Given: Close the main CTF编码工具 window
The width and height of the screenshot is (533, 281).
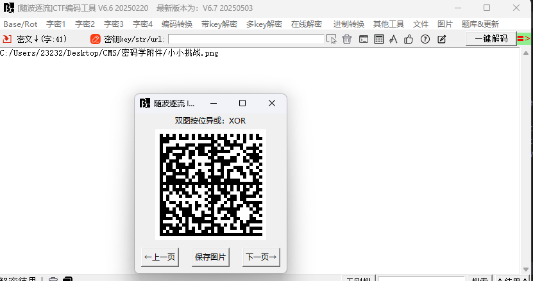Looking at the screenshot, I should click(516, 8).
